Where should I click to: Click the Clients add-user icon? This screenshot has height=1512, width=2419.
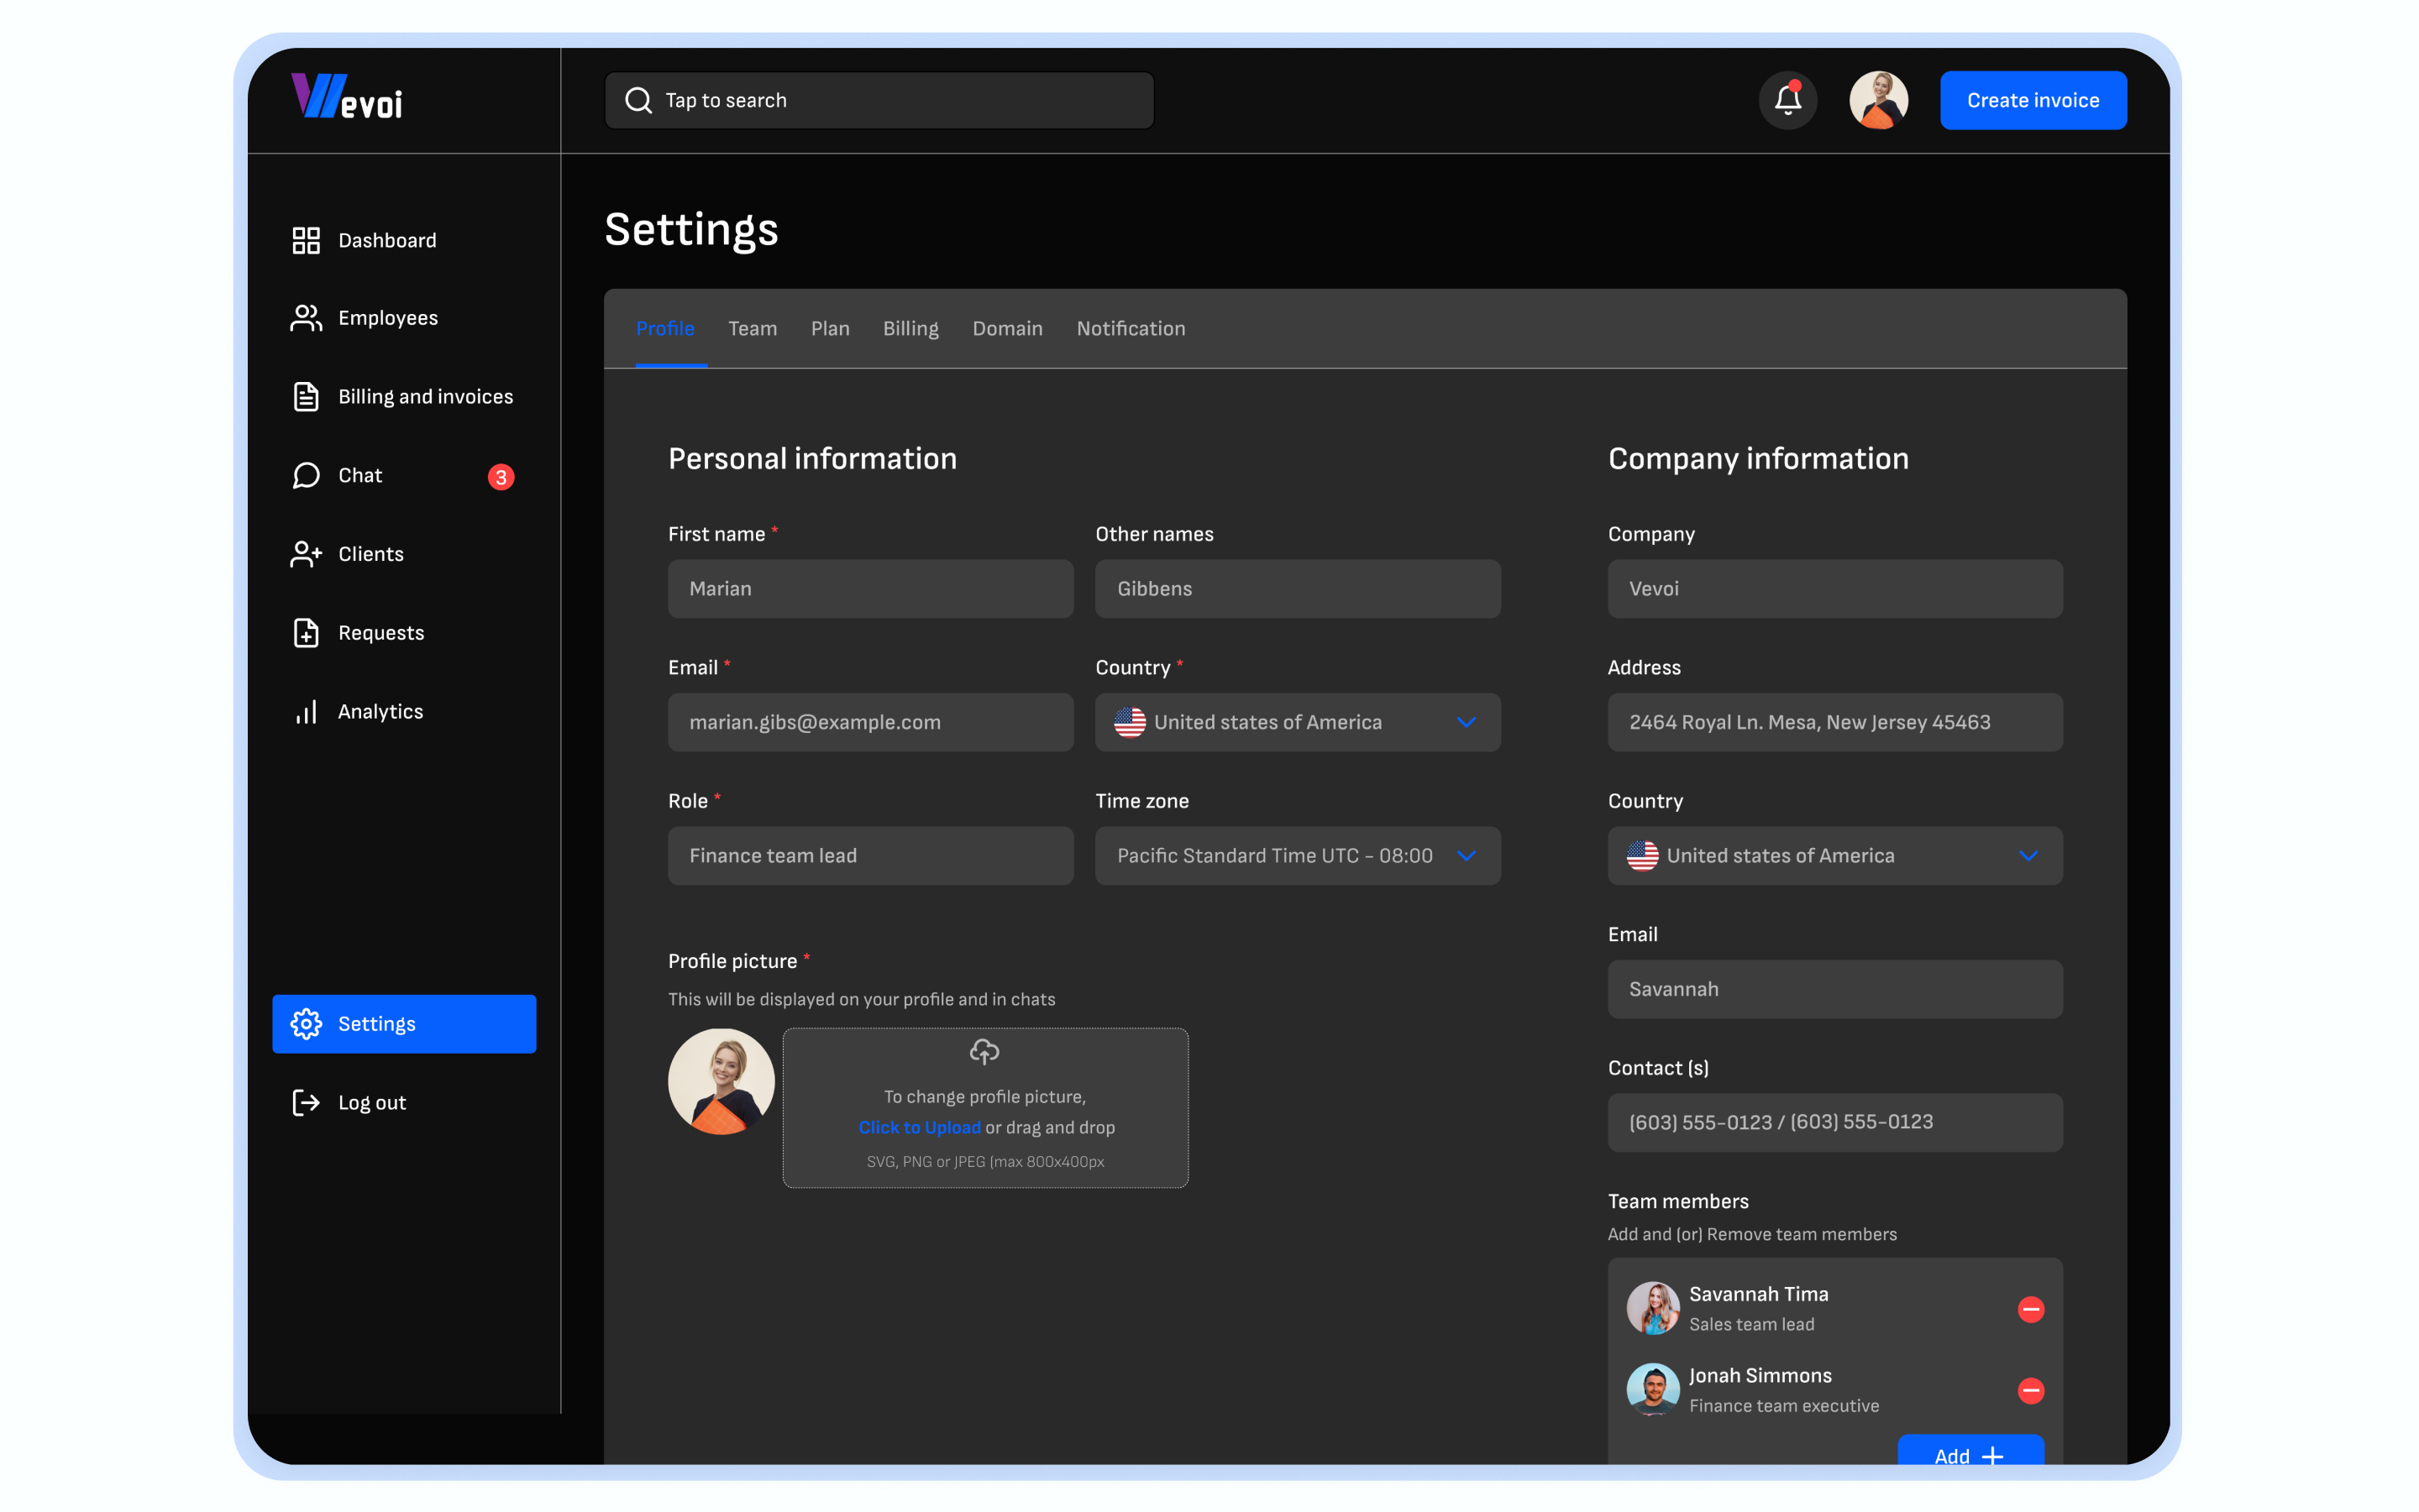pyautogui.click(x=306, y=554)
